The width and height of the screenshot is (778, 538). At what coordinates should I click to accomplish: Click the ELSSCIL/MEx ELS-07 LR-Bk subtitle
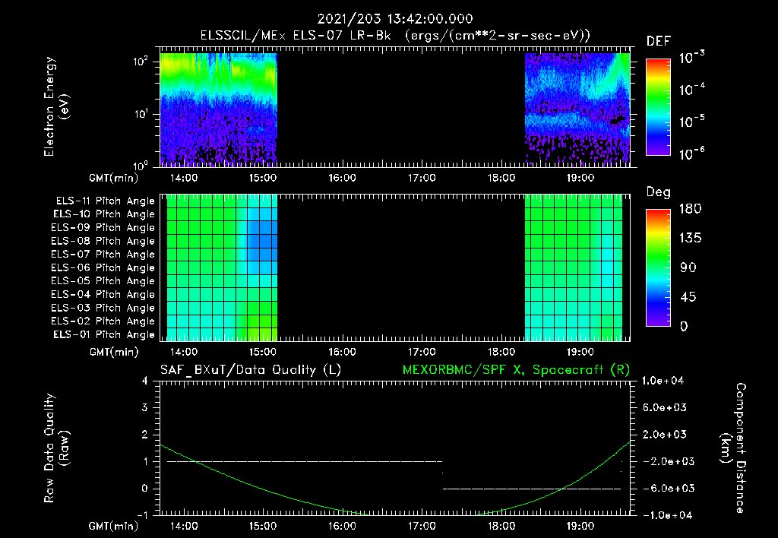click(395, 35)
